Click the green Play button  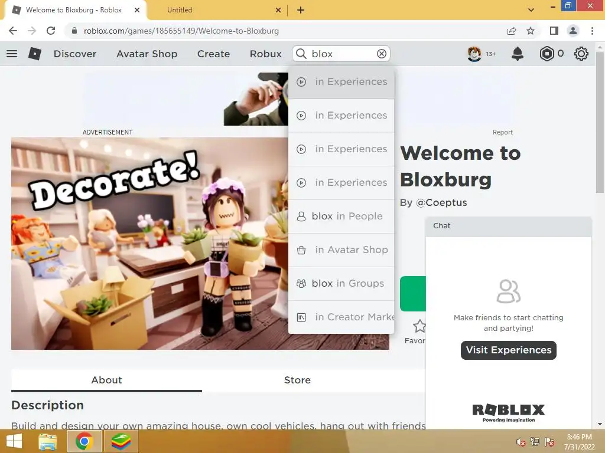413,294
